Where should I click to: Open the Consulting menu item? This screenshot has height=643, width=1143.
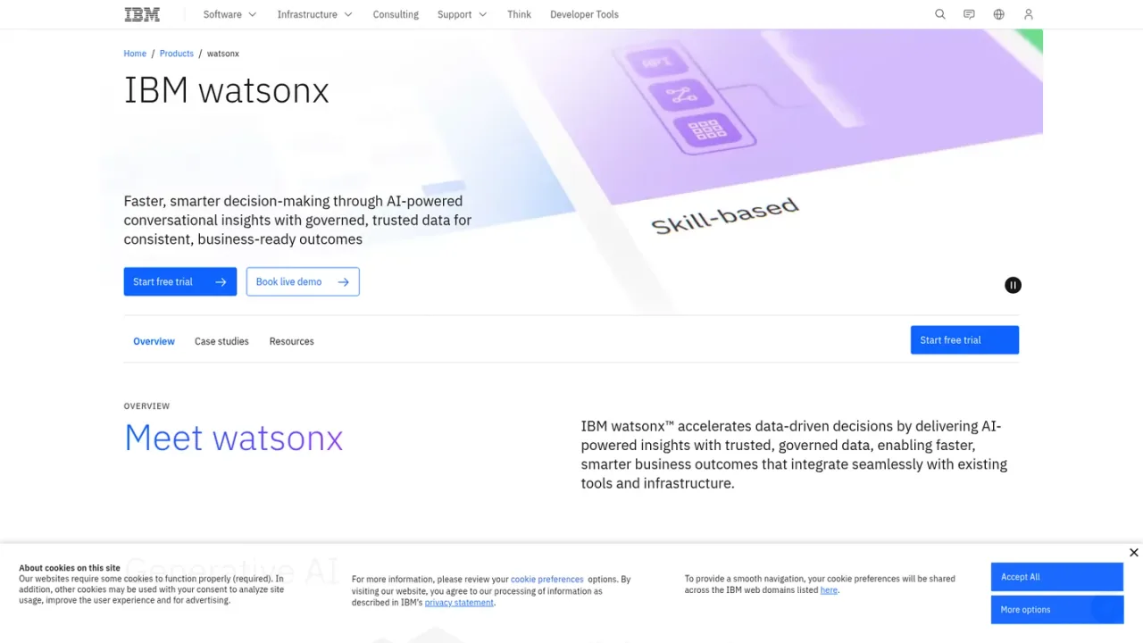(x=396, y=14)
